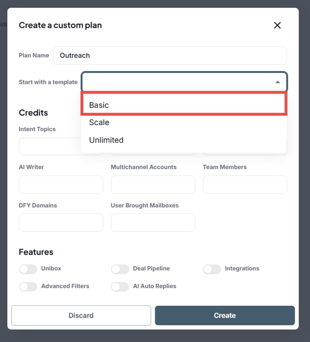310x342 pixels.
Task: Turn on the Integrations switch
Action: pyautogui.click(x=212, y=269)
